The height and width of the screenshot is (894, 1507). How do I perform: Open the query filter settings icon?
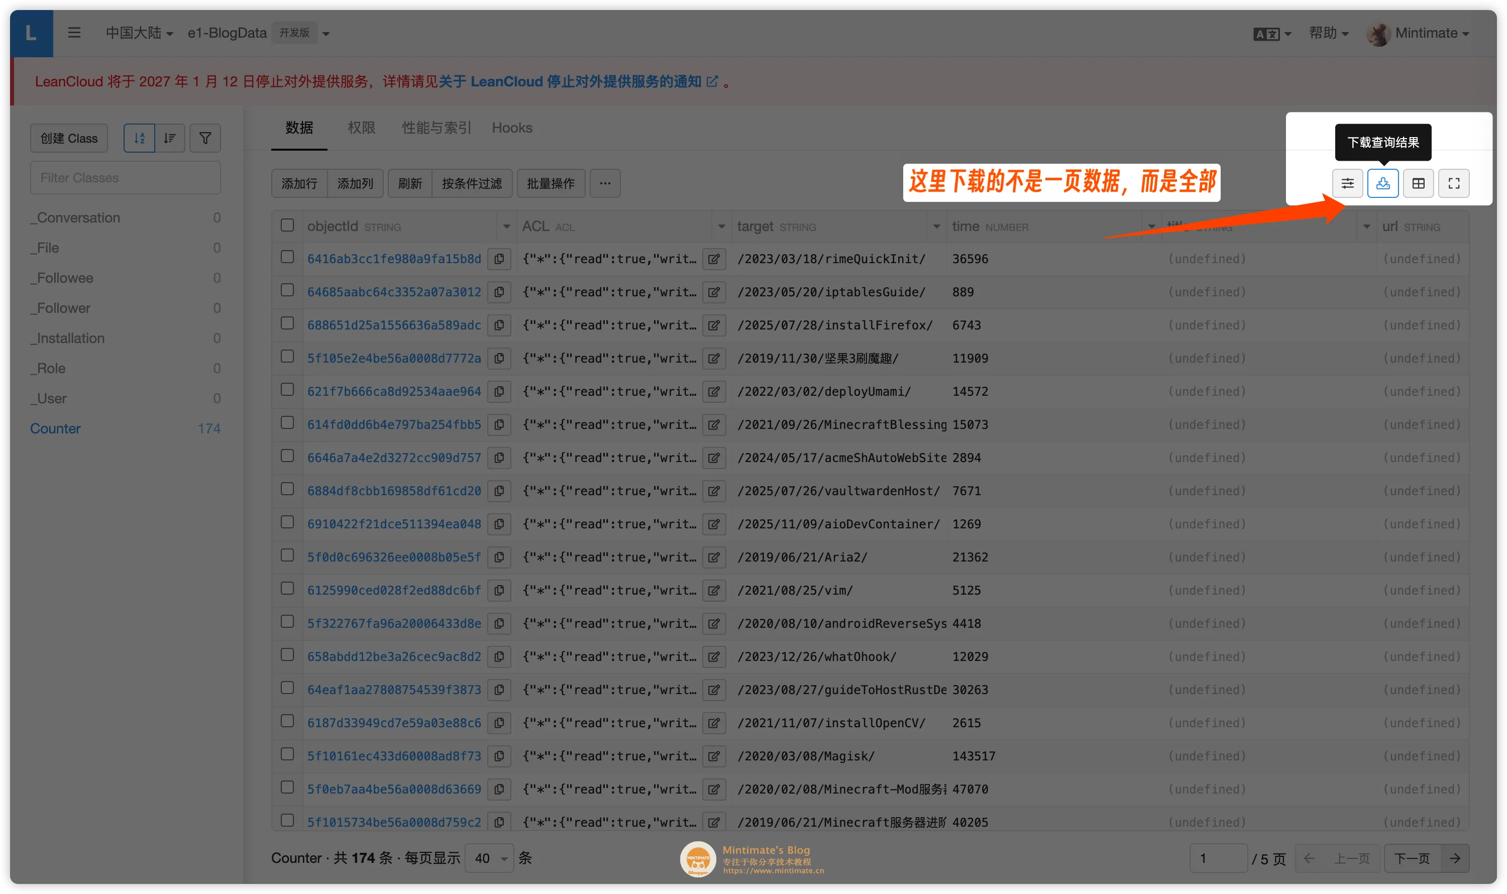coord(1348,183)
